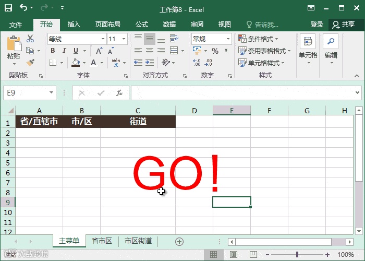Open the 文件 menu
The height and width of the screenshot is (261, 365).
pyautogui.click(x=16, y=25)
